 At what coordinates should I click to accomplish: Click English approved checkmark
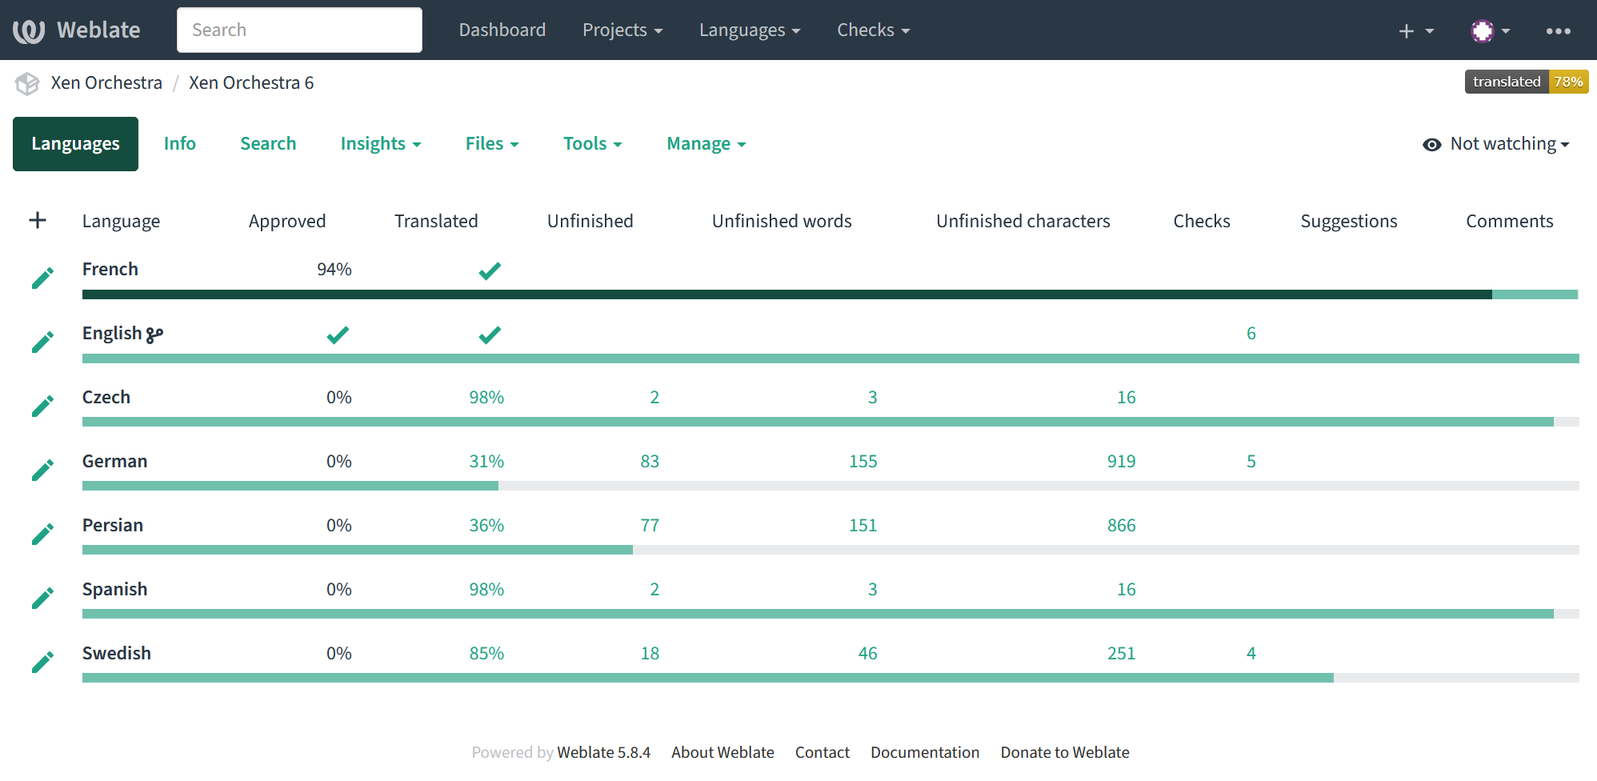[x=338, y=334]
